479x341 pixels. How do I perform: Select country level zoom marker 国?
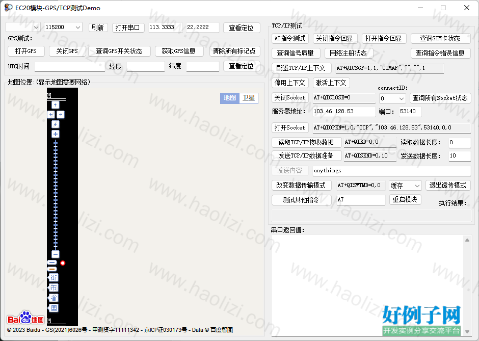coord(54,308)
